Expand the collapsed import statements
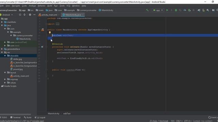Image resolution: width=218 pixels, height=122 pixels. point(58,24)
